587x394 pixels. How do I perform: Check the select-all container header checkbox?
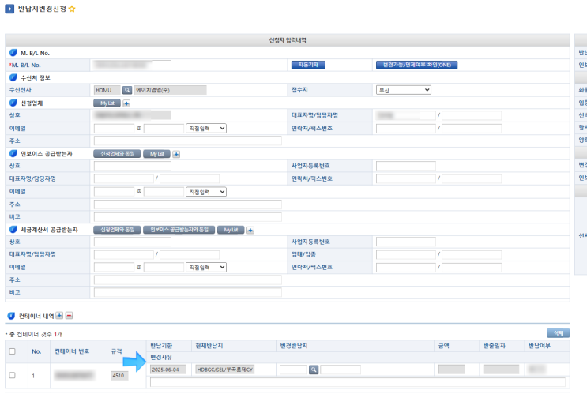coord(13,351)
